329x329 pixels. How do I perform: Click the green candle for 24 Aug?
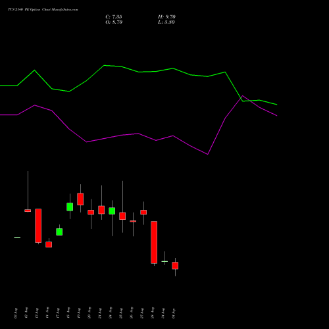(x=112, y=211)
